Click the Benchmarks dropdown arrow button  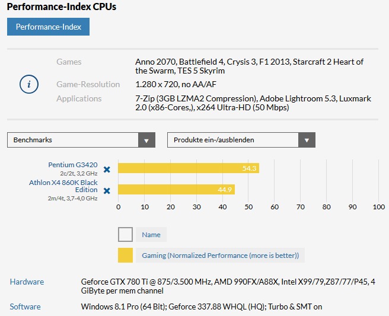coord(146,140)
